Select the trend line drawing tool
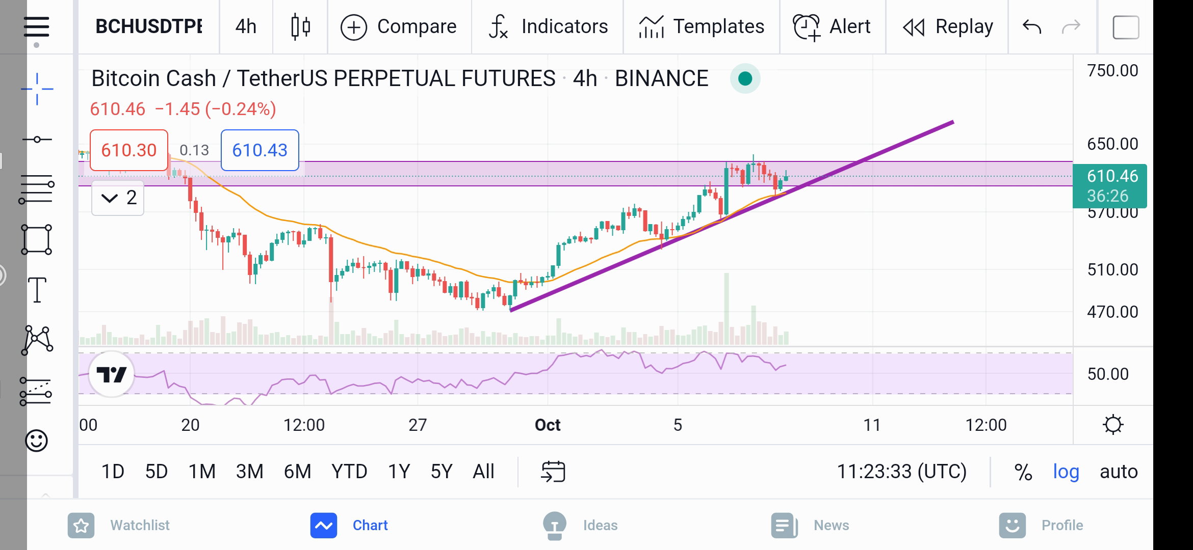The width and height of the screenshot is (1193, 550). (37, 140)
